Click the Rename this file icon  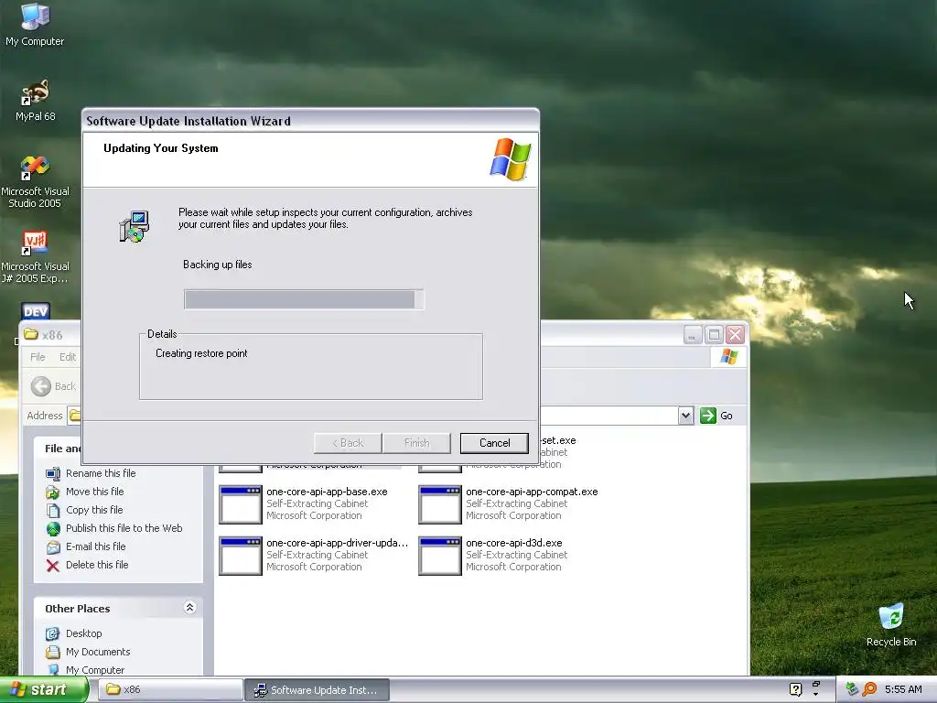click(53, 473)
